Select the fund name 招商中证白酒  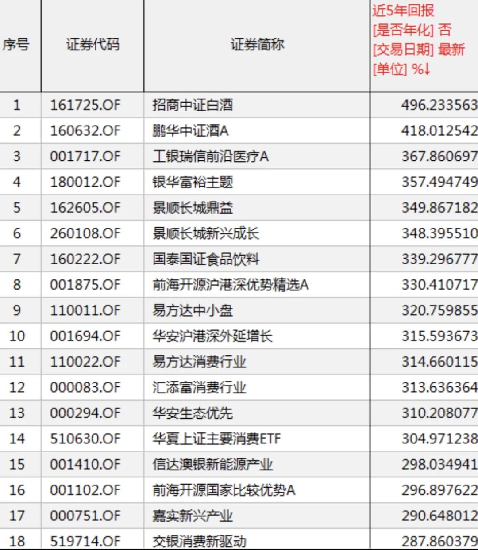(x=193, y=105)
